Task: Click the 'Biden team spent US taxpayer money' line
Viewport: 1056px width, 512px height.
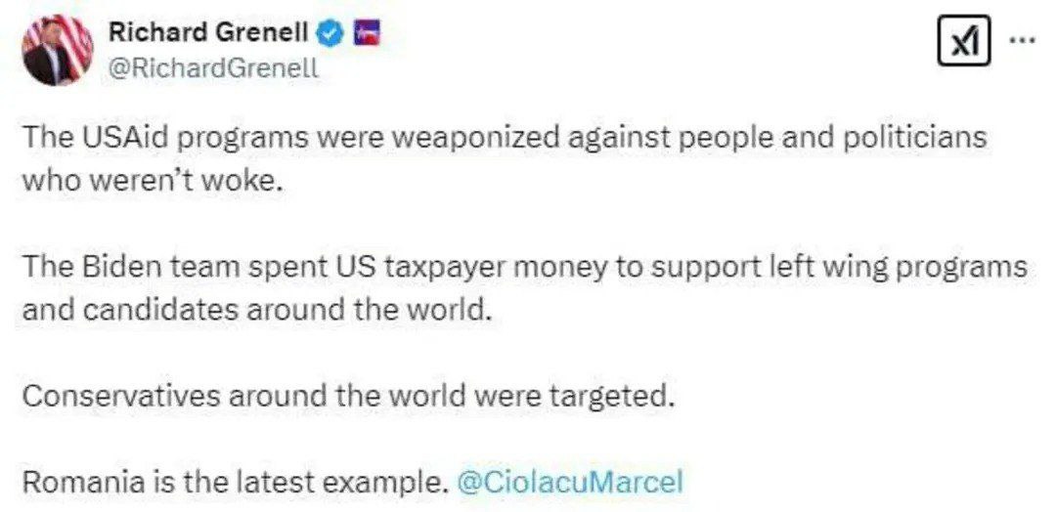Action: pos(524,267)
